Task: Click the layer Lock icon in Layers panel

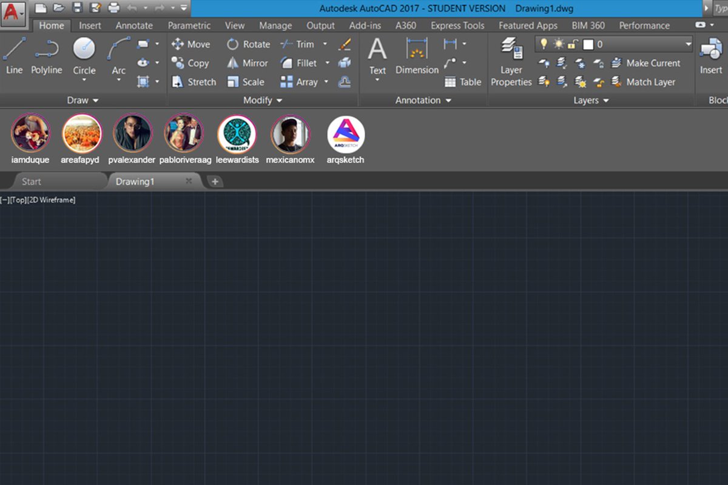Action: [x=599, y=63]
